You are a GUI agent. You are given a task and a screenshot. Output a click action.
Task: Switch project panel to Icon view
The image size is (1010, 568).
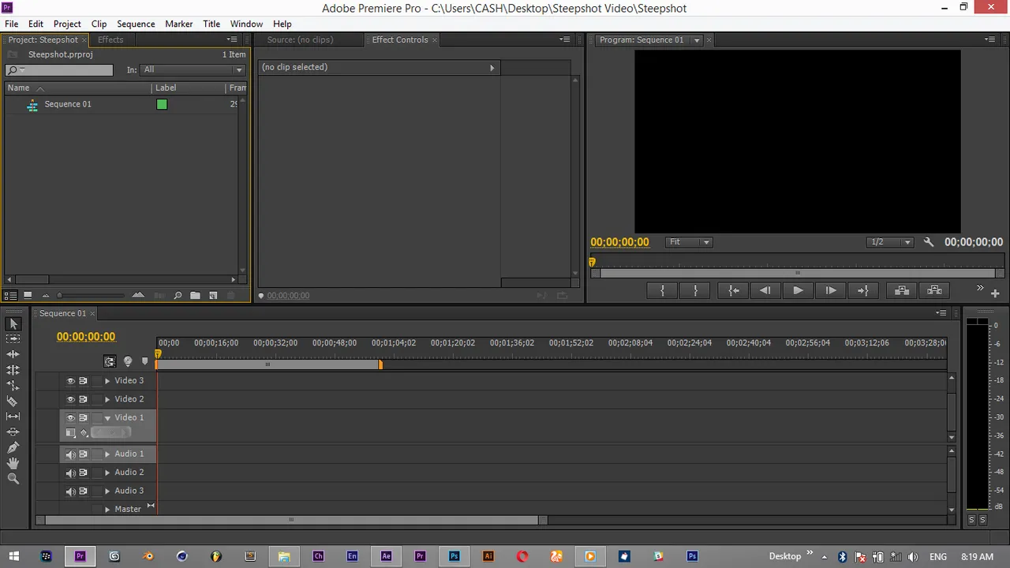[x=28, y=296]
